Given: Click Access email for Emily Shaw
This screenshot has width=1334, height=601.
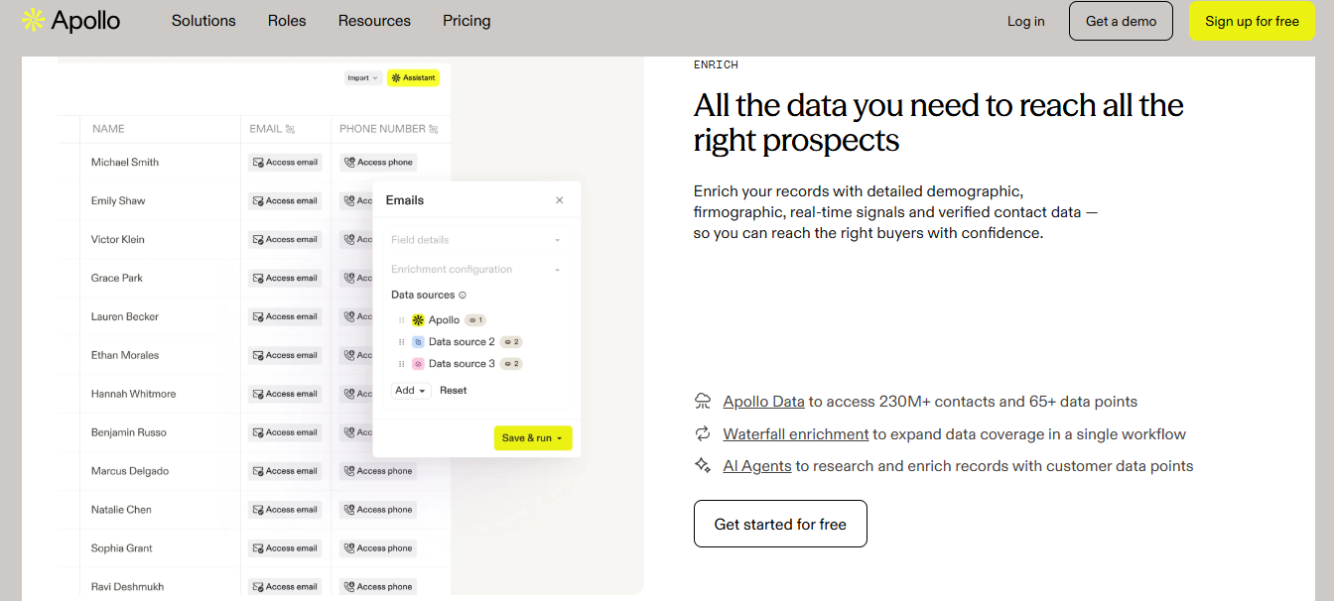Looking at the screenshot, I should pos(285,201).
